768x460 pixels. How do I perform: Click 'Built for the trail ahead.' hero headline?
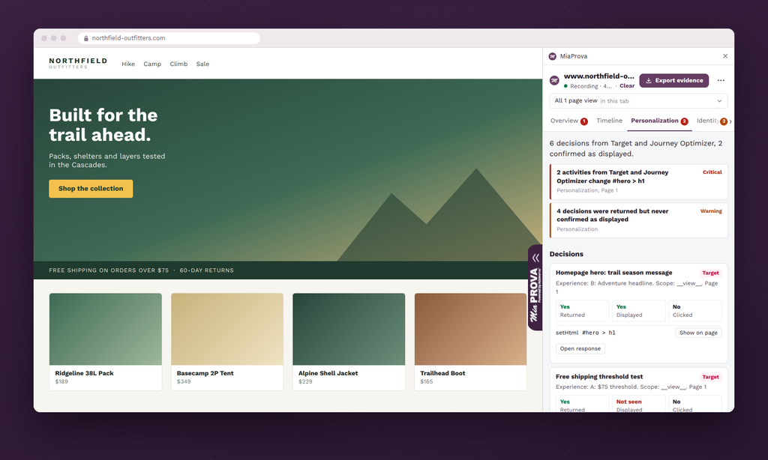point(103,125)
